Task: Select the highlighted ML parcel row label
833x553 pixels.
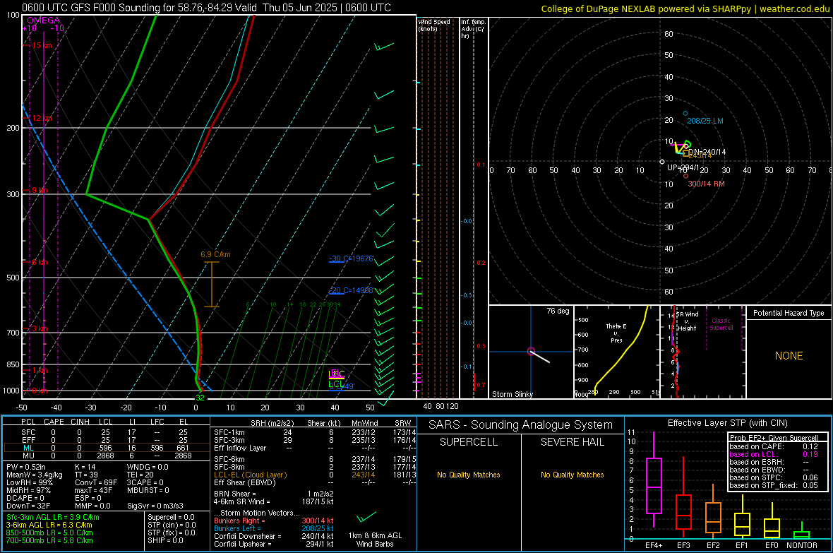Action: pos(28,448)
